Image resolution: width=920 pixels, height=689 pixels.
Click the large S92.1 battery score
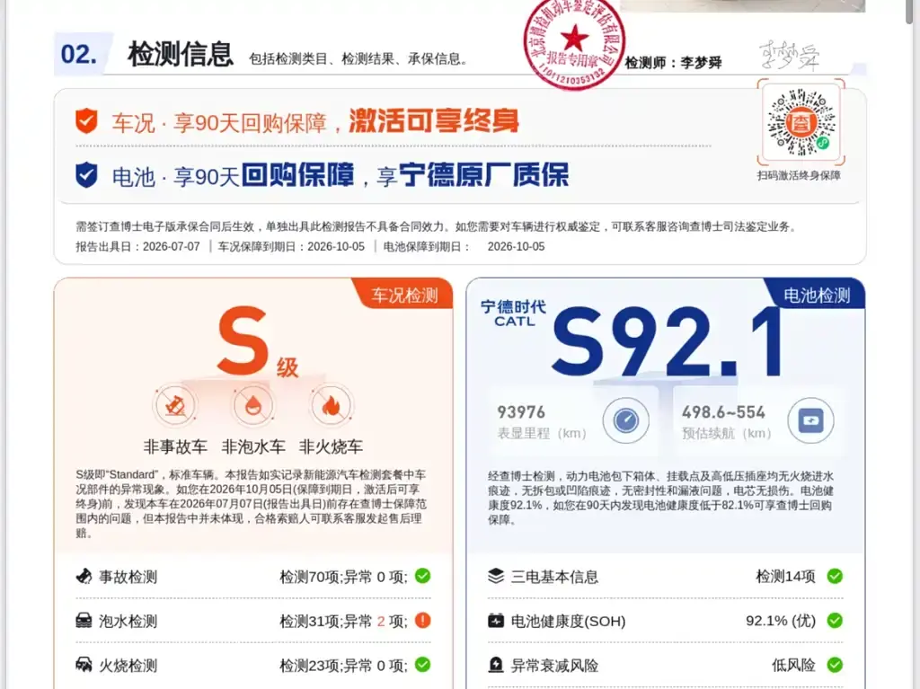668,342
